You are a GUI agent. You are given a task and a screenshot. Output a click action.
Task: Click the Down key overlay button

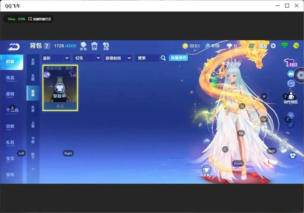(238, 163)
